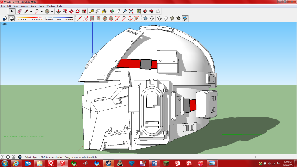Click the Instructor help question-mark icon
297x167 pixels.
[x=20, y=157]
